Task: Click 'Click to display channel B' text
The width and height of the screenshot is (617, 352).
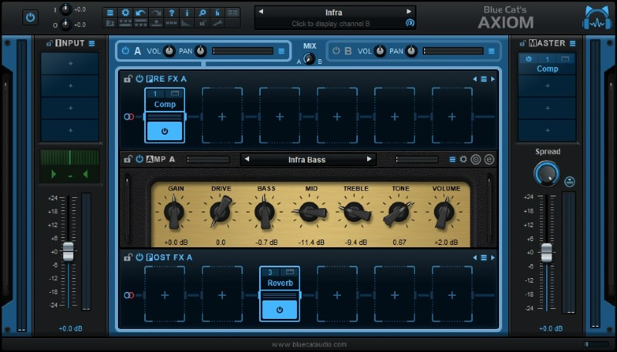Action: tap(331, 24)
